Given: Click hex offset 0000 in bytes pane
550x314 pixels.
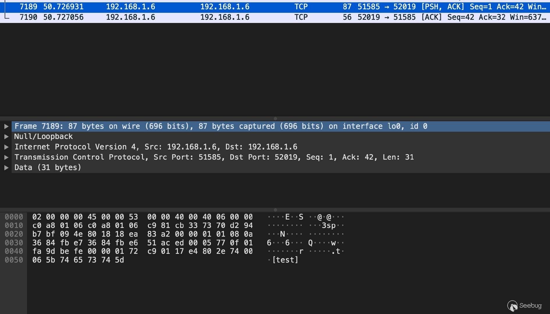Looking at the screenshot, I should (x=14, y=217).
